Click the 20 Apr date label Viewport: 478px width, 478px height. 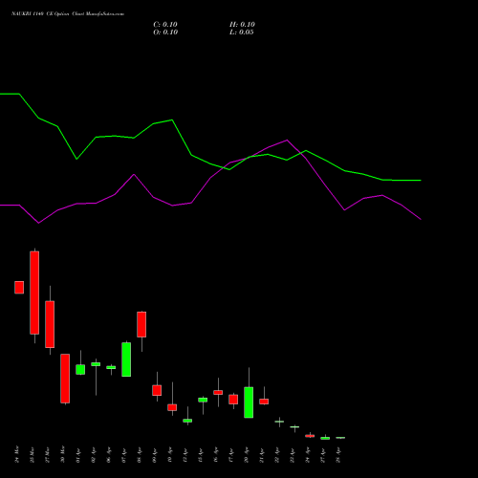point(247,455)
